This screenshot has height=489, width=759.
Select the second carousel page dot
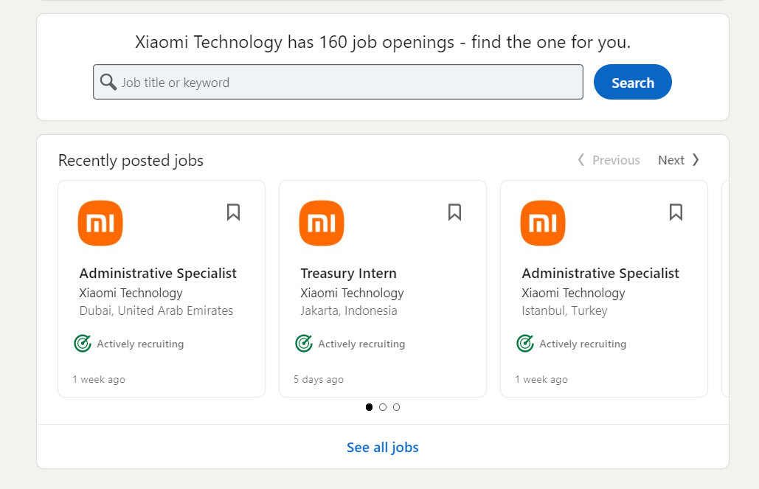point(383,407)
